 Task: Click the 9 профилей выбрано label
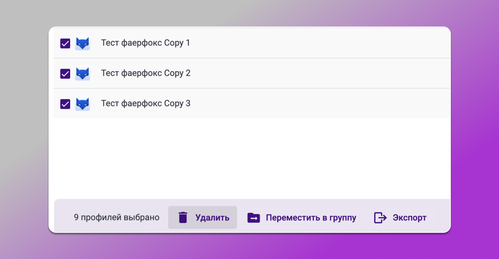(x=116, y=217)
